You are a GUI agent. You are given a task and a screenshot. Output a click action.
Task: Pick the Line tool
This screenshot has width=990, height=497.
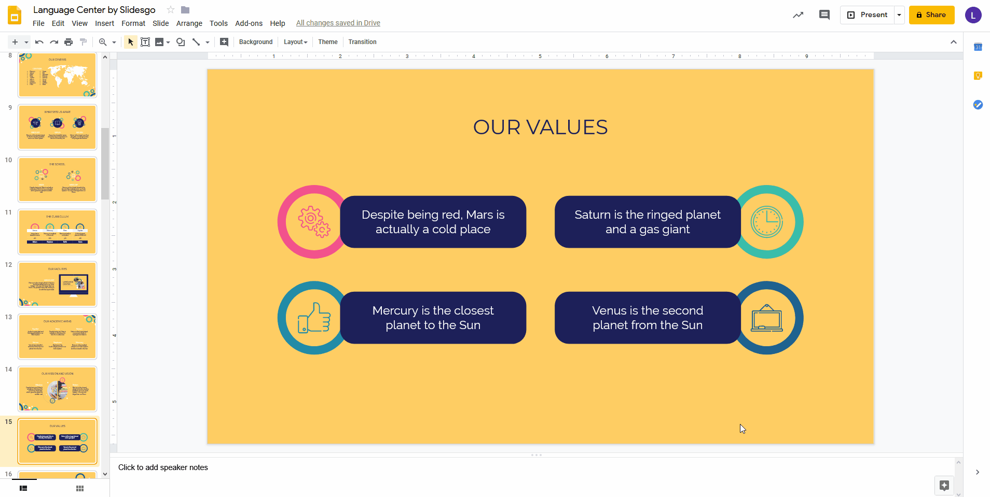(197, 42)
